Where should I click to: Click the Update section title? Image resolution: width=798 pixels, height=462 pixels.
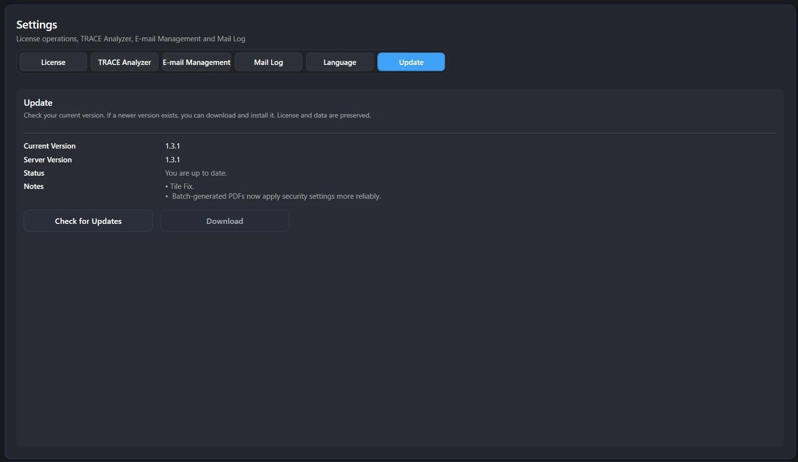coord(38,103)
